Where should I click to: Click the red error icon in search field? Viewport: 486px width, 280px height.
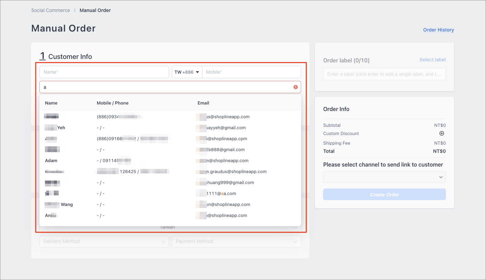pyautogui.click(x=296, y=87)
